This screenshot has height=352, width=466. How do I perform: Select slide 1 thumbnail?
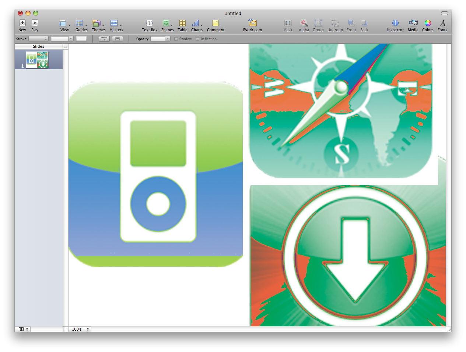point(37,60)
